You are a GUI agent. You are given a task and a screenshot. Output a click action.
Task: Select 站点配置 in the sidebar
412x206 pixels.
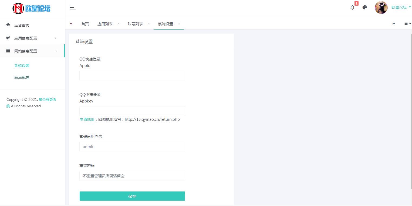pos(22,77)
